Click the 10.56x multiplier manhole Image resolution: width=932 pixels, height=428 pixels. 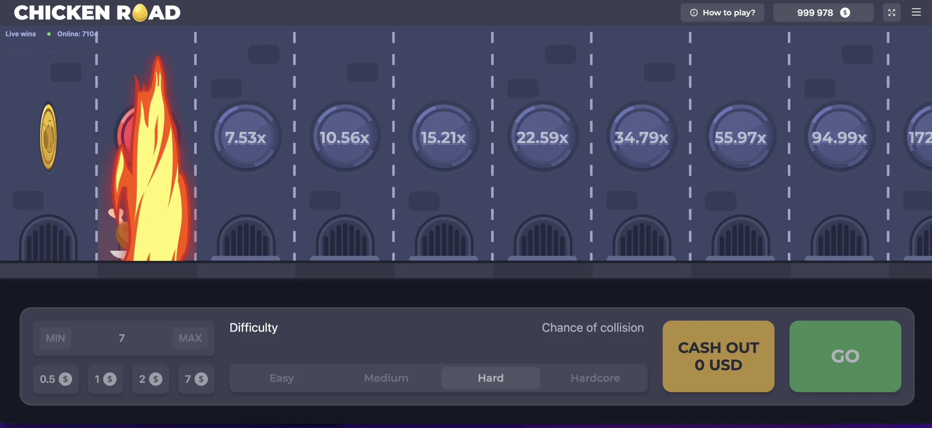coord(345,137)
